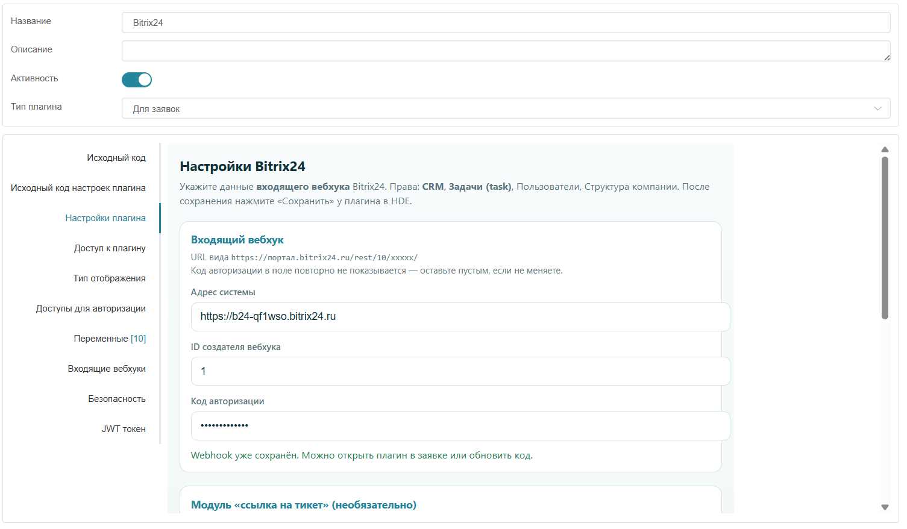The width and height of the screenshot is (907, 529).
Task: Click the Тип плагина label
Action: (x=36, y=107)
